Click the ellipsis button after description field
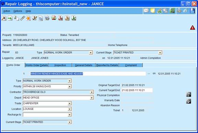The image size is (198, 133). tap(149, 73)
